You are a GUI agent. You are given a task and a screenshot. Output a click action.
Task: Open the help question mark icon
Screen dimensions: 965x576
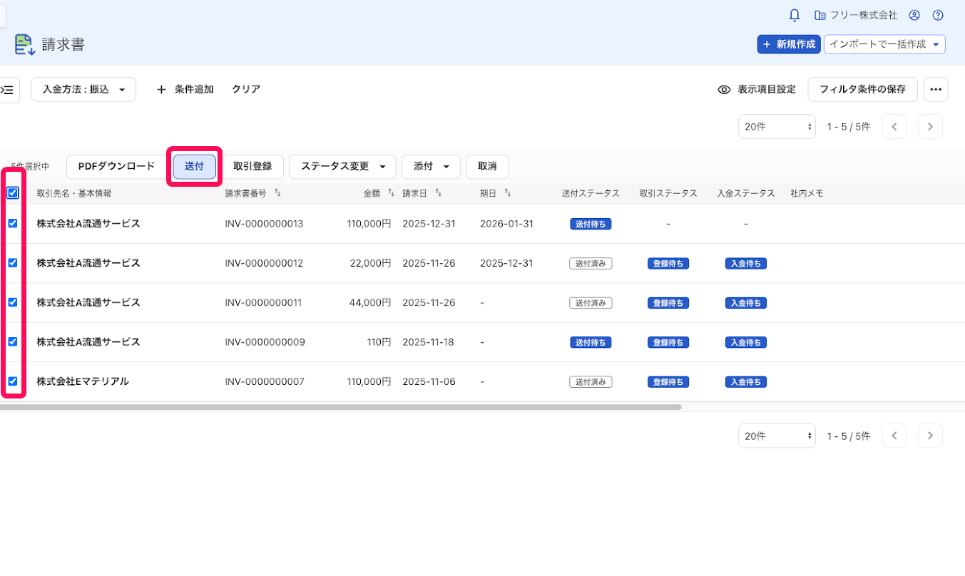point(938,15)
